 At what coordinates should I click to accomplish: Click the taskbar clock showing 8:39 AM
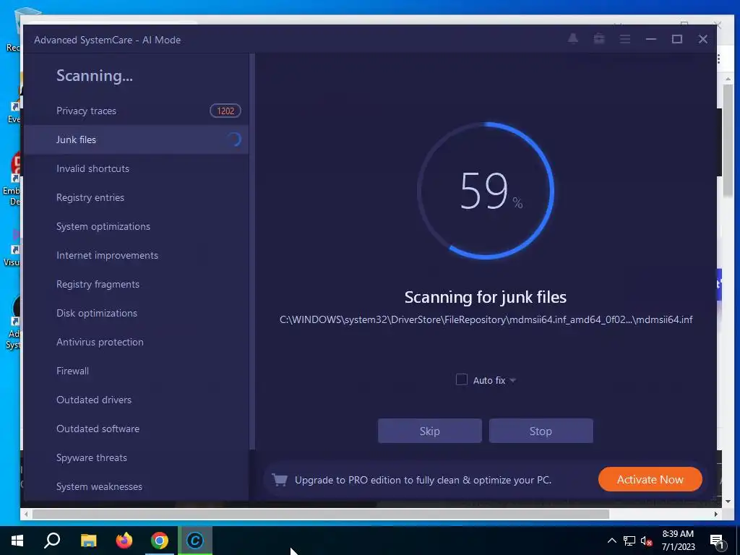(x=678, y=541)
